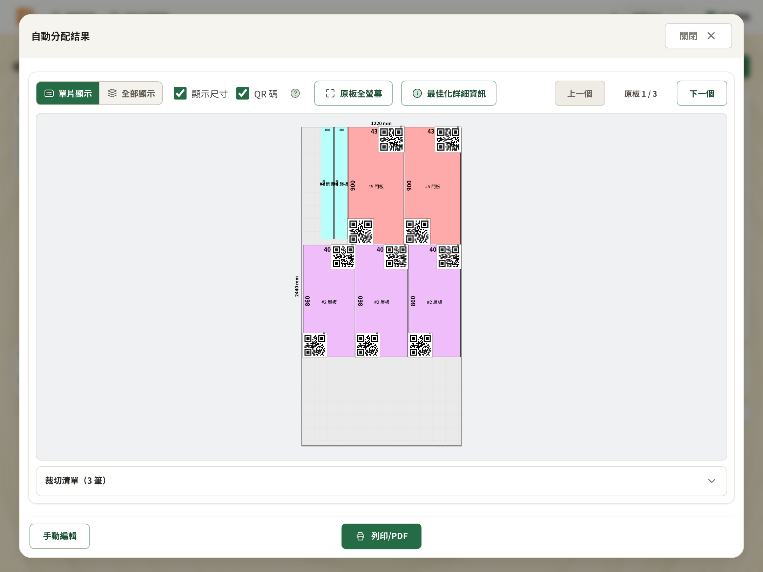Select the leftmost purple #2 層板 panel
Image resolution: width=763 pixels, height=572 pixels.
click(329, 301)
